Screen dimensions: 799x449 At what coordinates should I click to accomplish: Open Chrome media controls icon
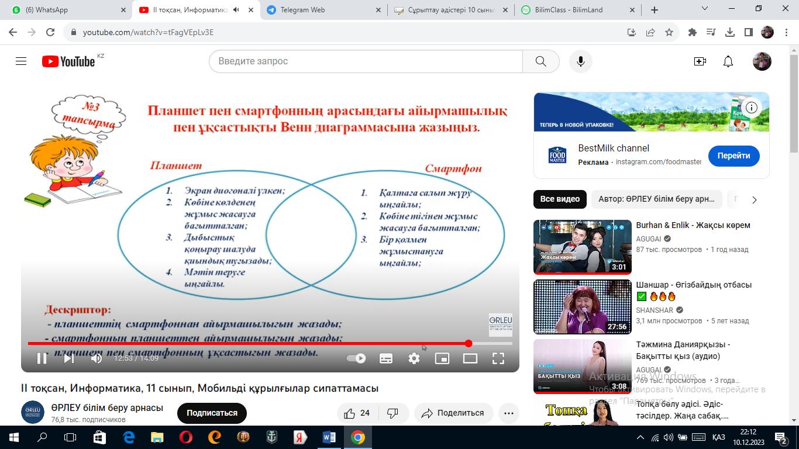pyautogui.click(x=711, y=33)
